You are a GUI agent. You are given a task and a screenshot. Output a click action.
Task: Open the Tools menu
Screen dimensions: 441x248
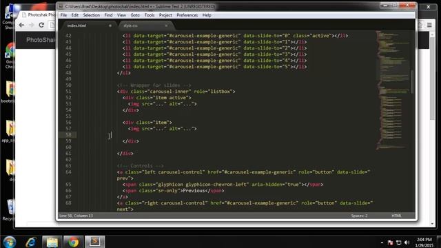(150, 15)
